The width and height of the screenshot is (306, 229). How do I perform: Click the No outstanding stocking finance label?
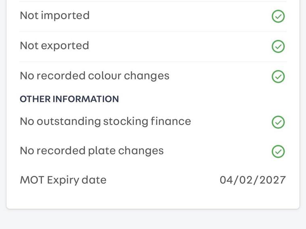tap(105, 121)
